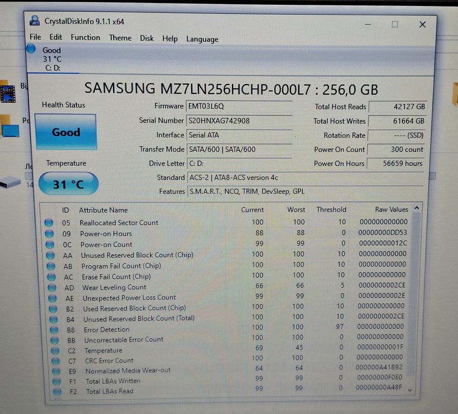This screenshot has width=458, height=414.
Task: Maximize the CrystalDiskInfo window
Action: tap(395, 24)
